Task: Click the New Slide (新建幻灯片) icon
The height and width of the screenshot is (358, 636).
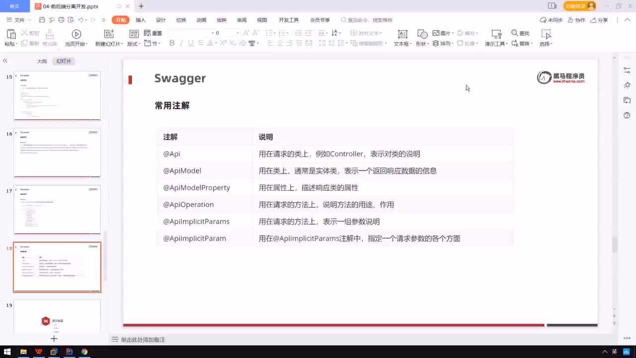Action: tap(109, 34)
